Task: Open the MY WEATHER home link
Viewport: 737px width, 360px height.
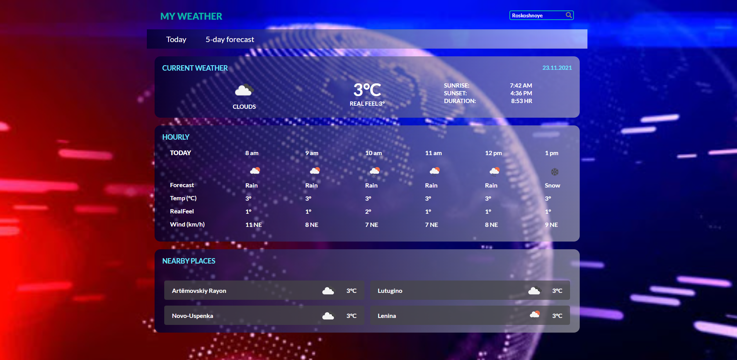Action: tap(191, 17)
